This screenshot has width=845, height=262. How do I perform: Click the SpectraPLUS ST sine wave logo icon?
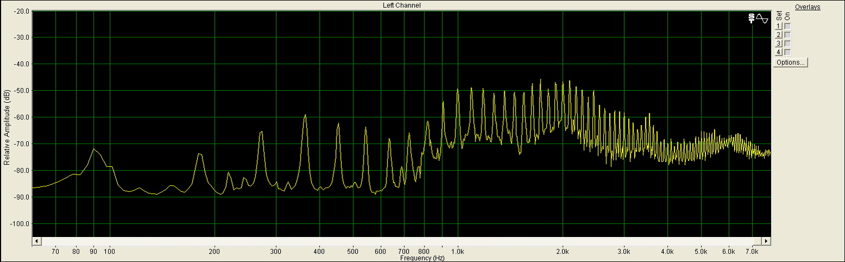[758, 18]
